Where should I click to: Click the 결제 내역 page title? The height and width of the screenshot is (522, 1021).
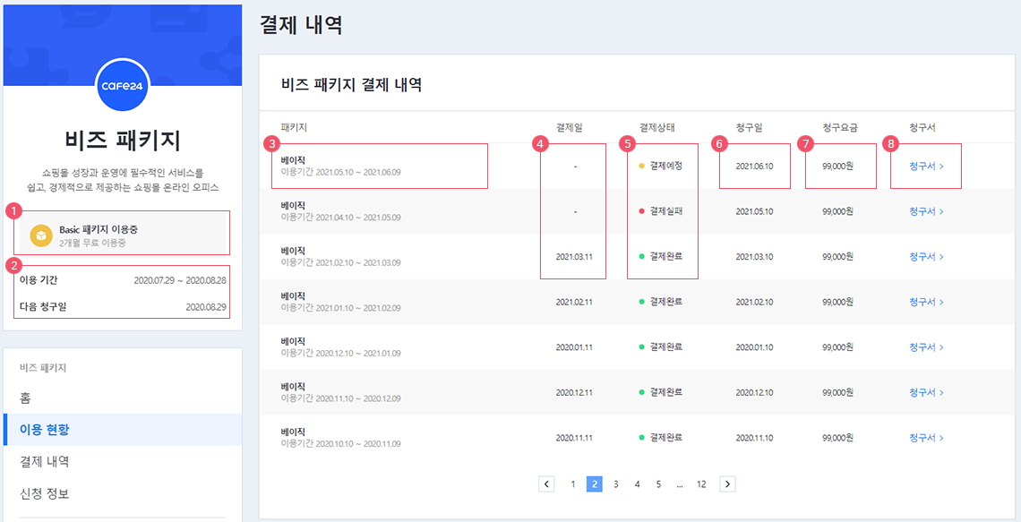[x=301, y=25]
